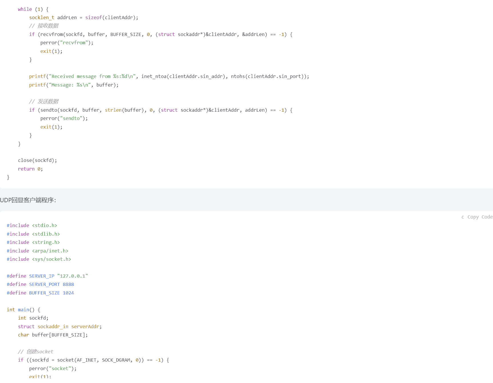Screen dimensions: 493x383
Task: Click the 'while' keyword in the server loop
Action: point(25,9)
